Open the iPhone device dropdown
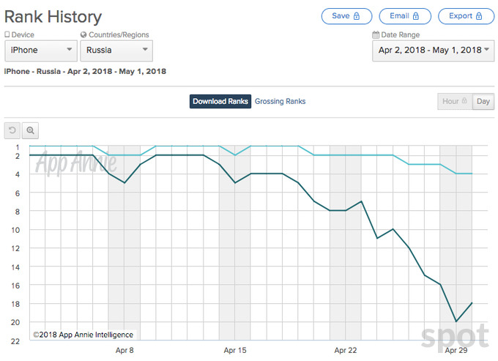The width and height of the screenshot is (498, 361). [x=41, y=51]
